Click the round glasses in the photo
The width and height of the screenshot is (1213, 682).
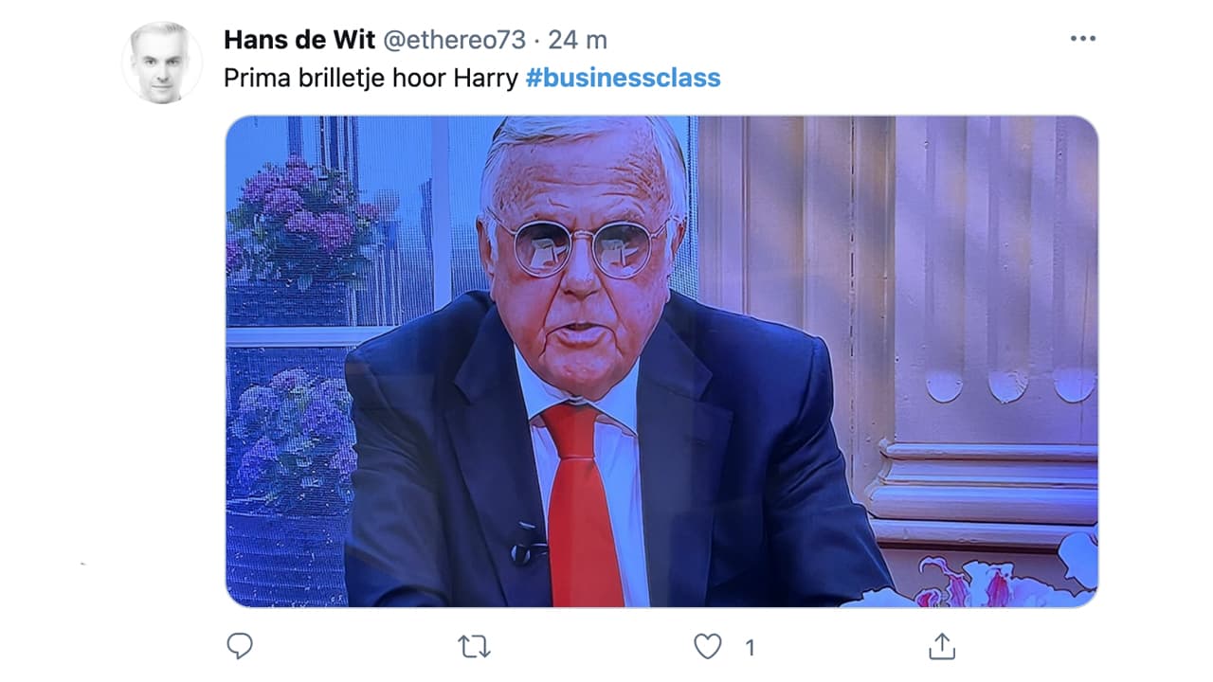click(580, 246)
